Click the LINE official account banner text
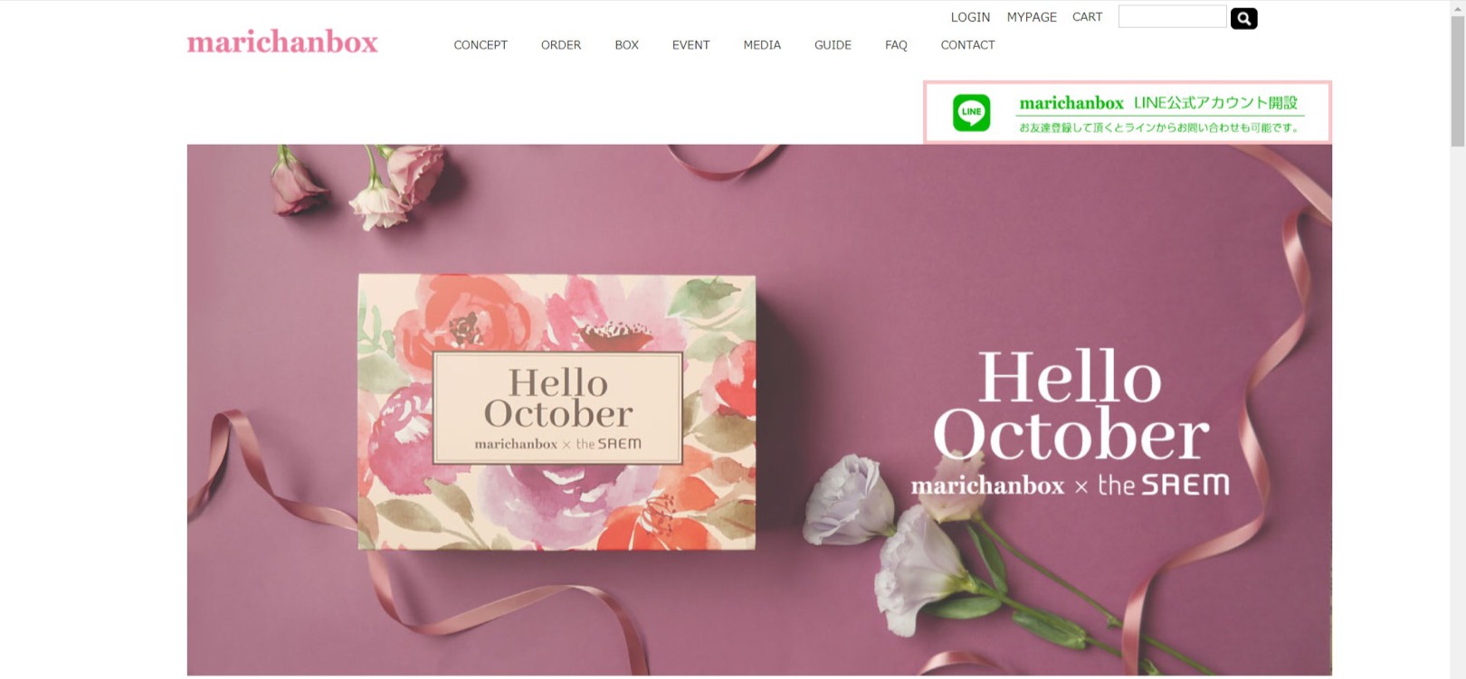Screen dimensions: 1466x679 pos(1159,113)
